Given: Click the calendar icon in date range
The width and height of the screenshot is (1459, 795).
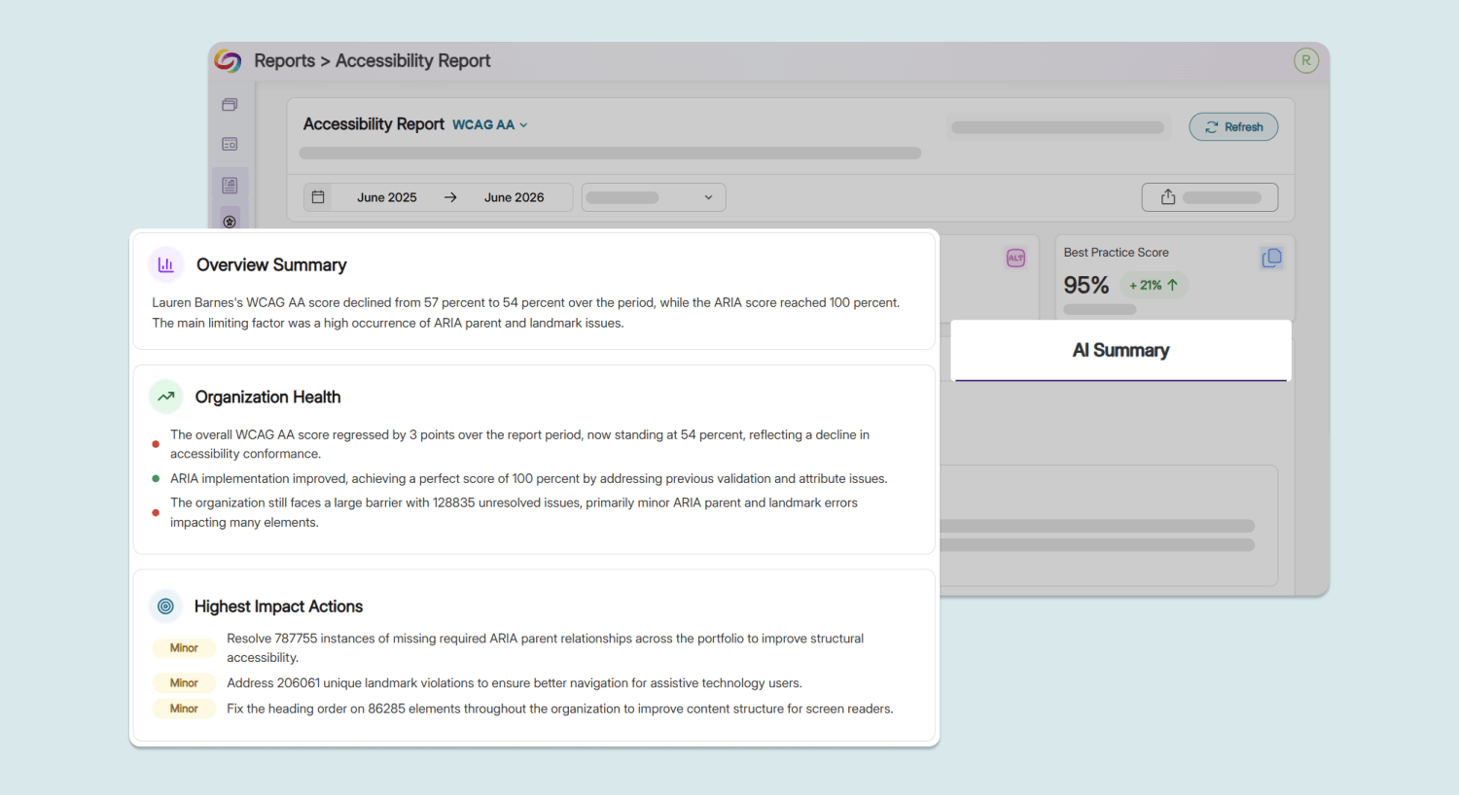Looking at the screenshot, I should point(318,197).
